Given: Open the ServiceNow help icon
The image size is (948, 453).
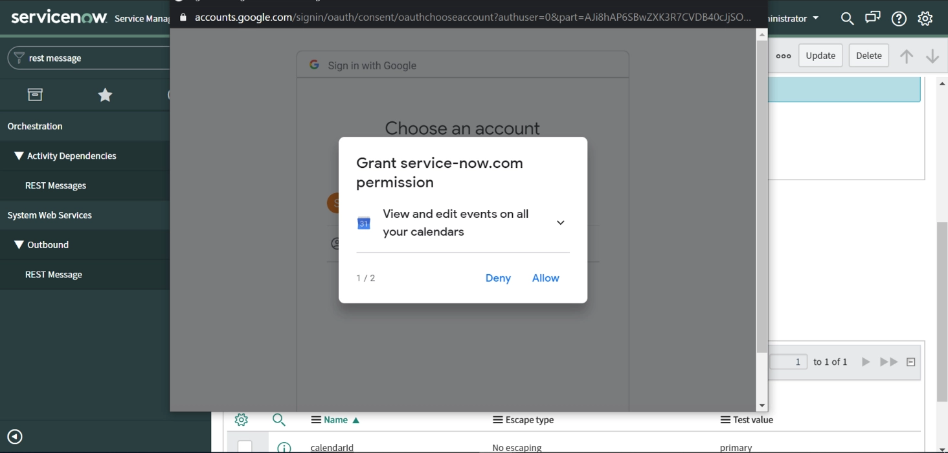Looking at the screenshot, I should (x=899, y=19).
